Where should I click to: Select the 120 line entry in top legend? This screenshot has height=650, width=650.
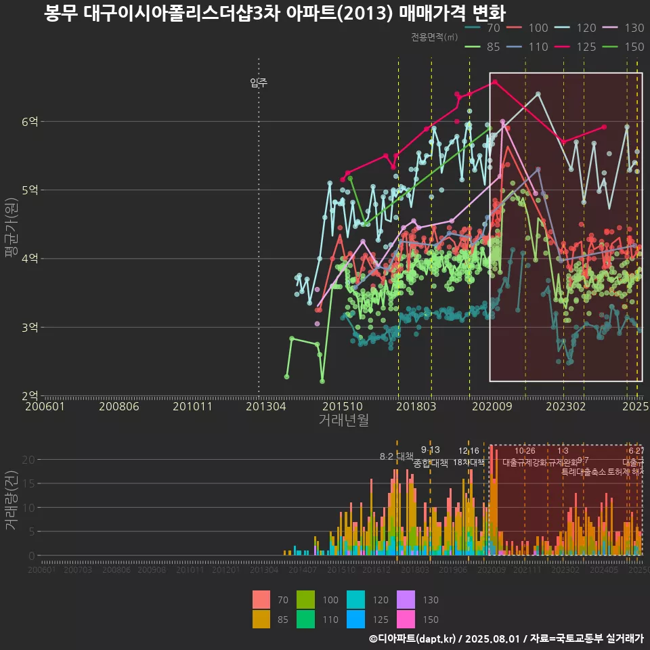[576, 28]
